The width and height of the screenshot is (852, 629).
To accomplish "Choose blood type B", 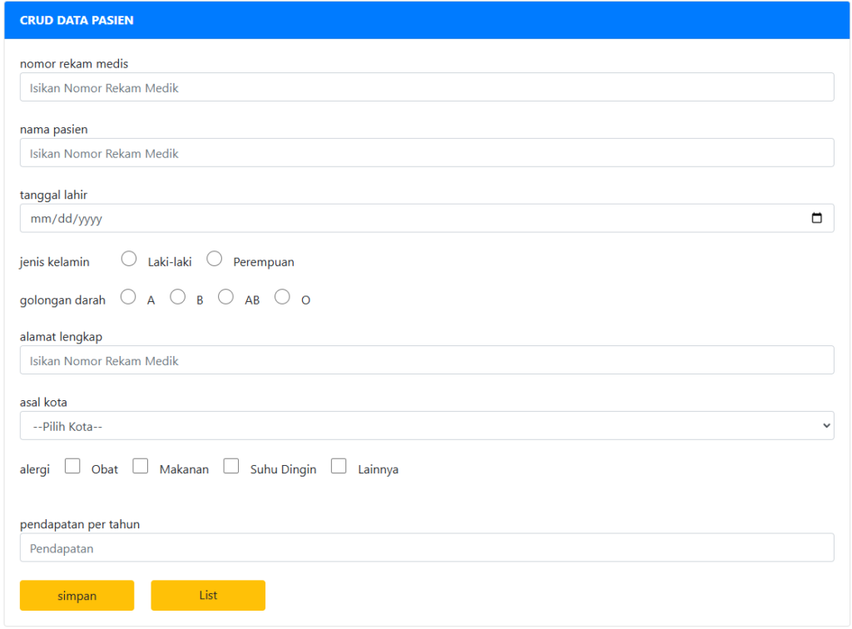I will click(x=178, y=296).
